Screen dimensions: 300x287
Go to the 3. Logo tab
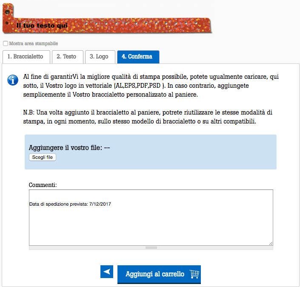(x=100, y=57)
